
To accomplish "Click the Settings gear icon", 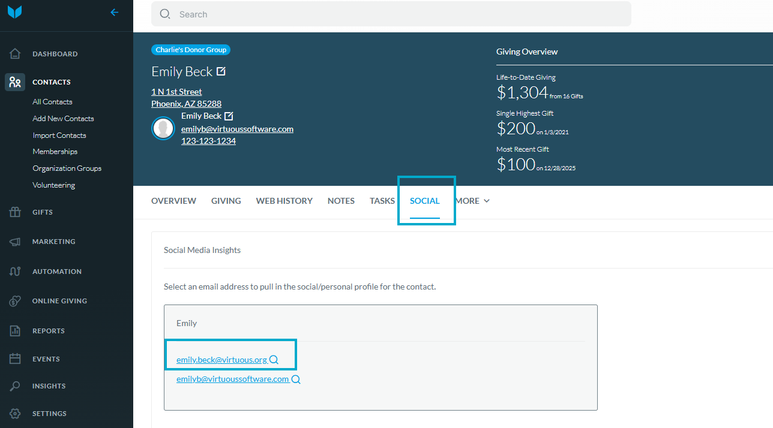I will tap(15, 414).
